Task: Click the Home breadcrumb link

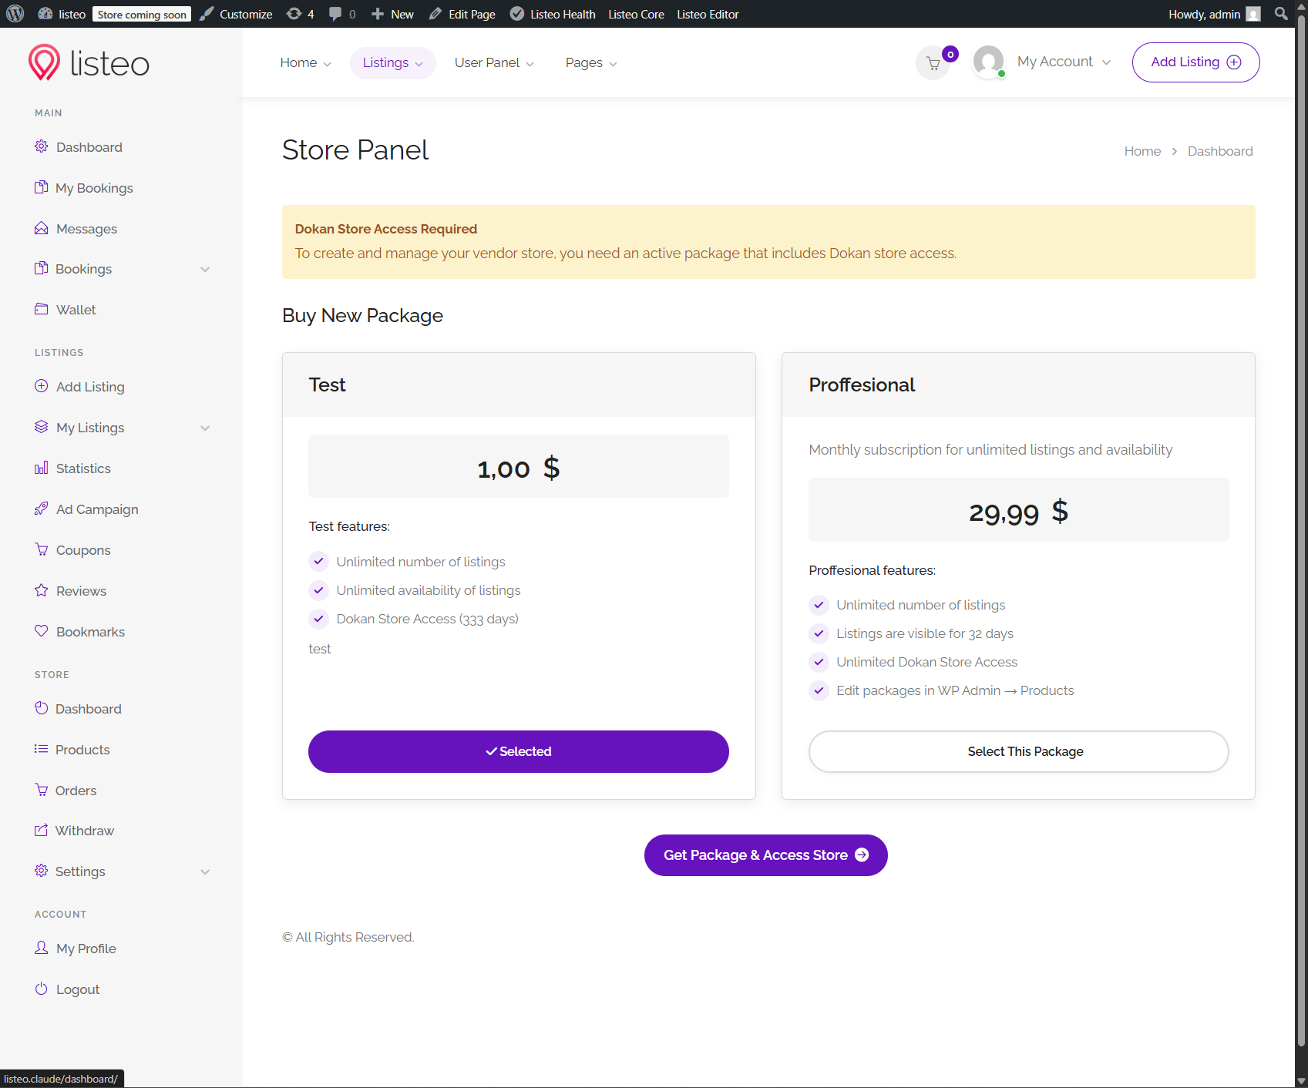Action: (1142, 151)
